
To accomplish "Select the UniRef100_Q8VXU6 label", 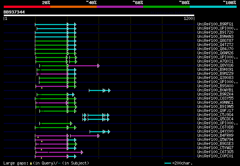I will click(x=215, y=65).
